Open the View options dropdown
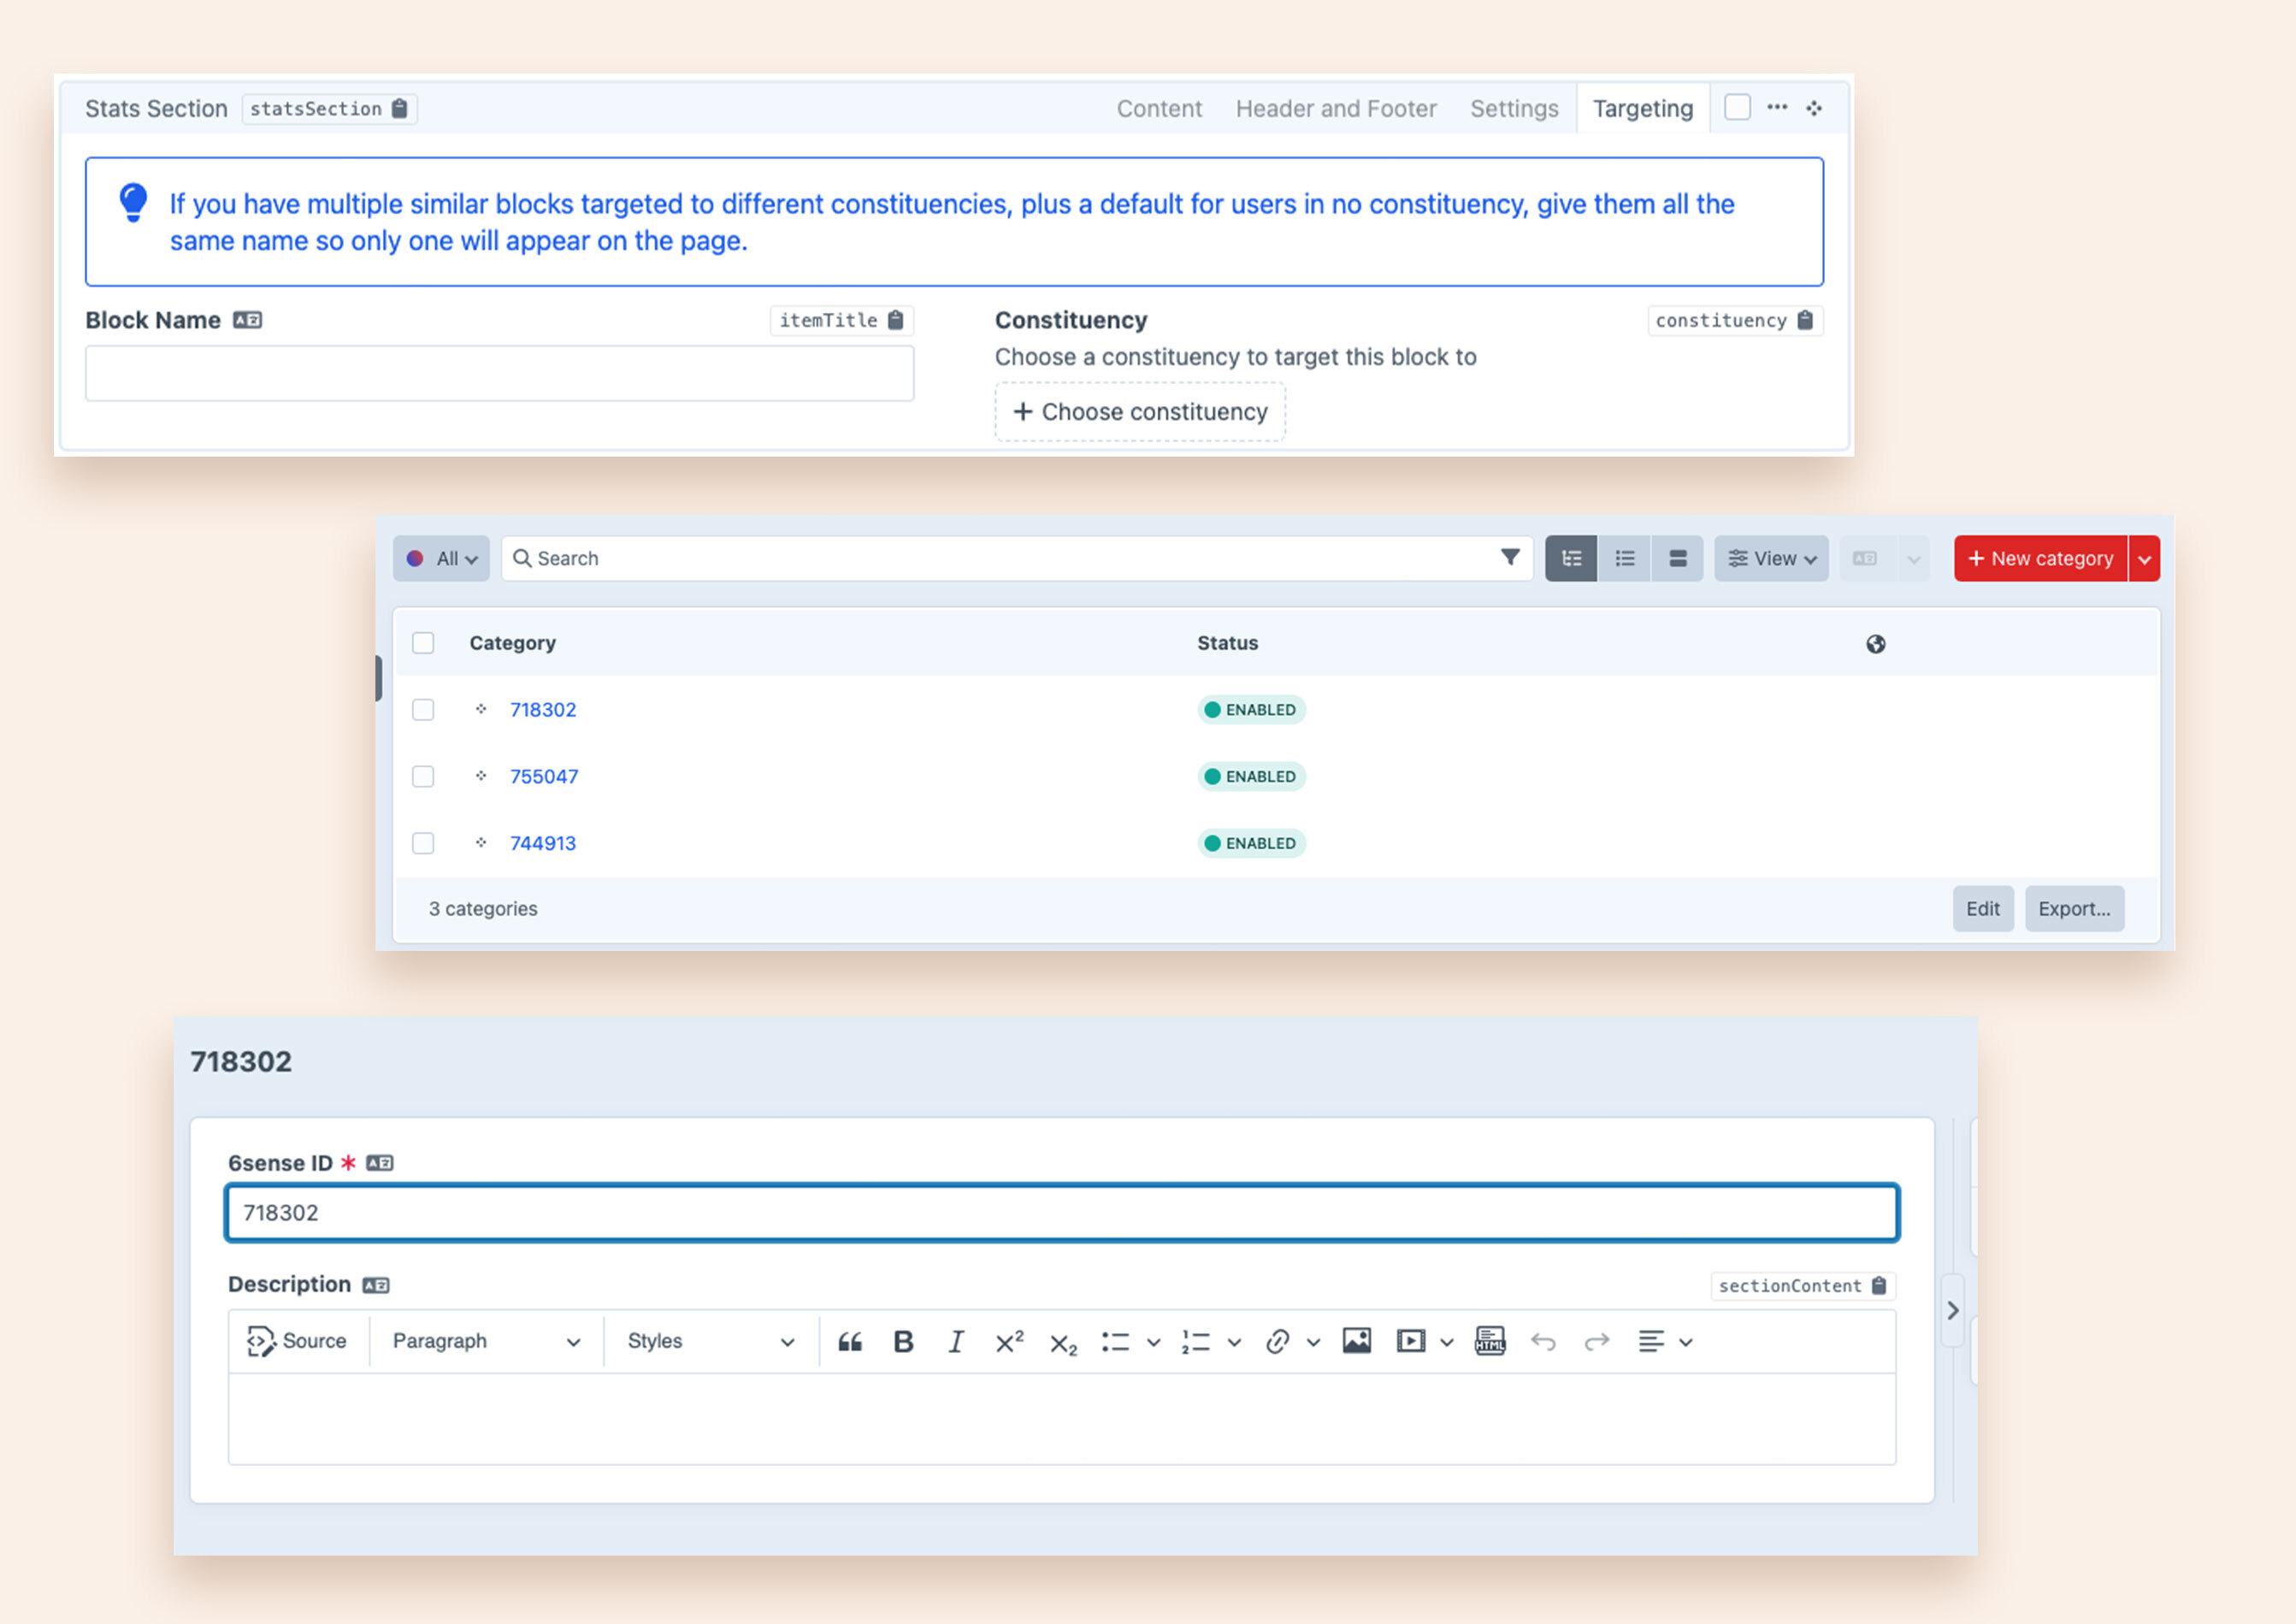Image resolution: width=2296 pixels, height=1624 pixels. click(x=1771, y=558)
